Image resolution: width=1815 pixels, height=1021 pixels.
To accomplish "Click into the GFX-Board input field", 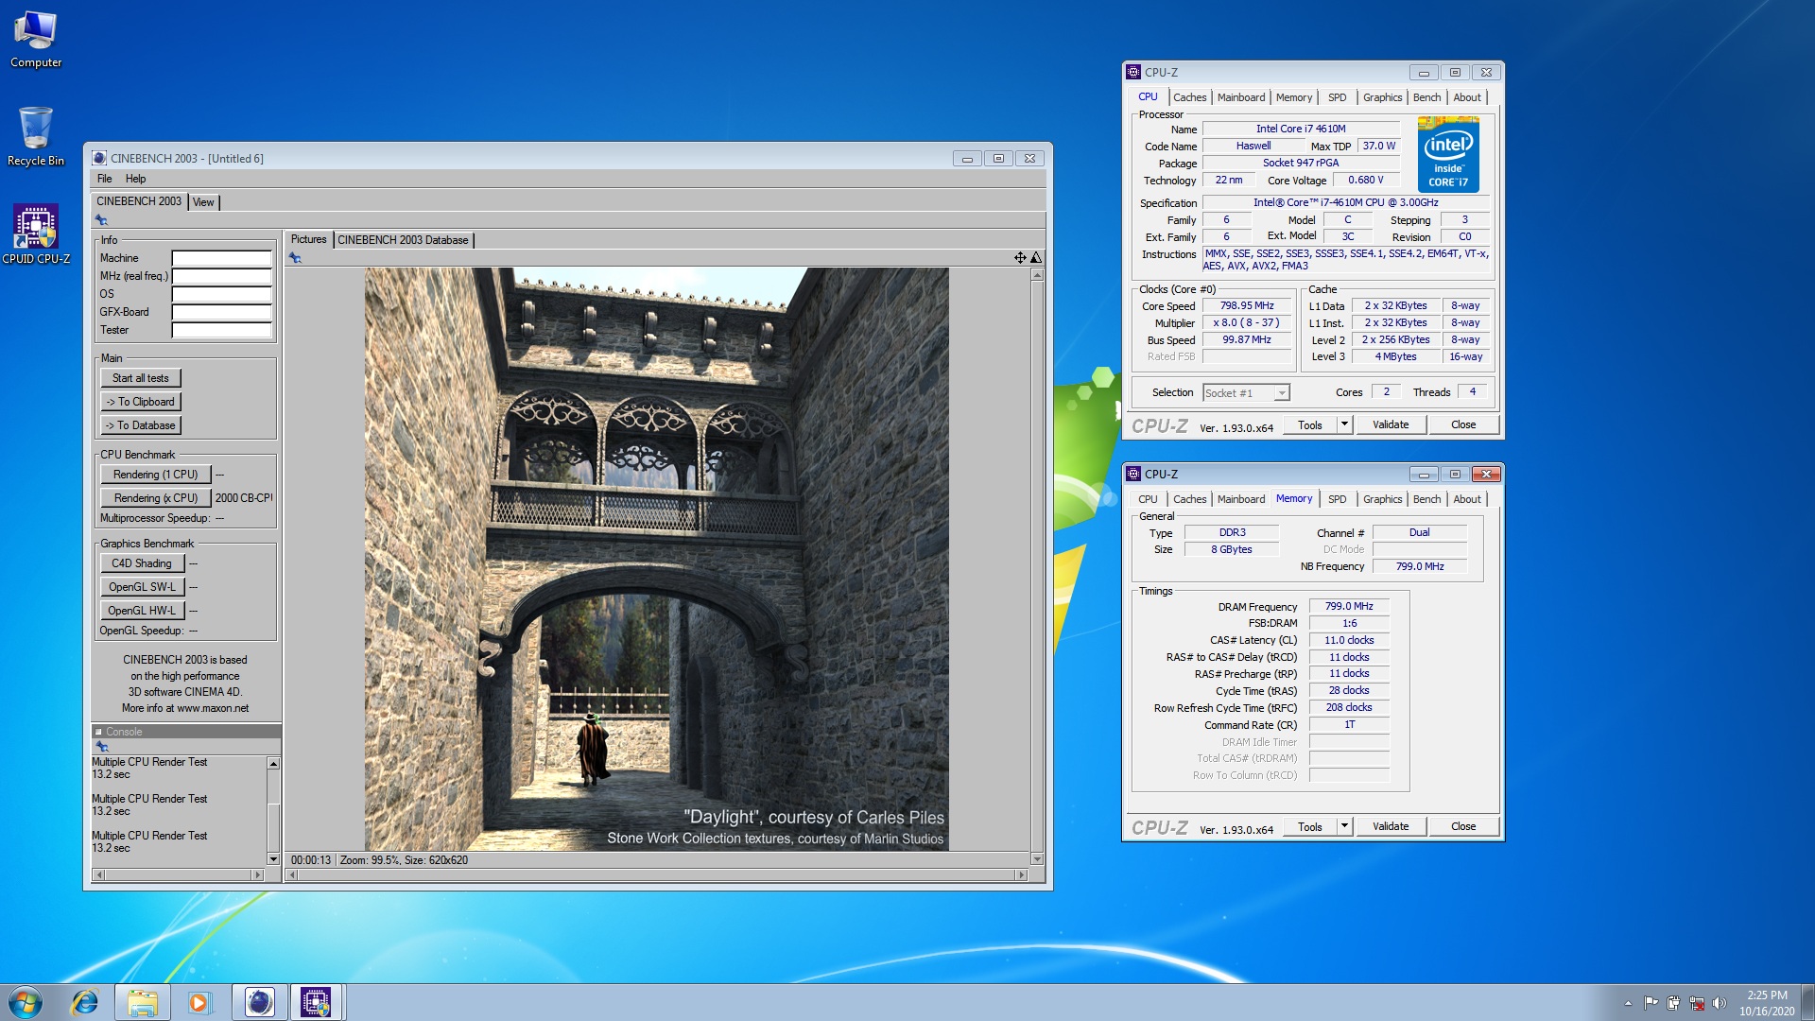I will tap(221, 312).
